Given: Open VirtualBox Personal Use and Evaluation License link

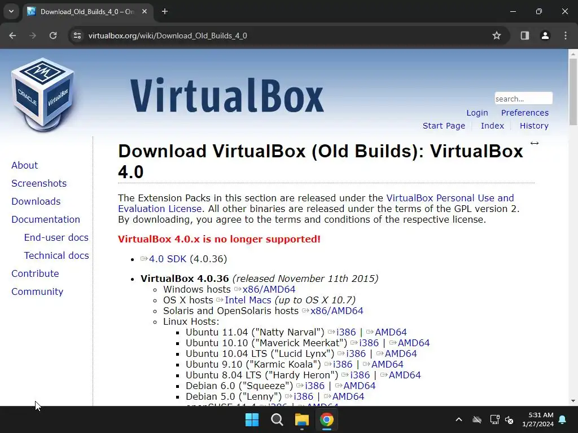Looking at the screenshot, I should pyautogui.click(x=450, y=198).
